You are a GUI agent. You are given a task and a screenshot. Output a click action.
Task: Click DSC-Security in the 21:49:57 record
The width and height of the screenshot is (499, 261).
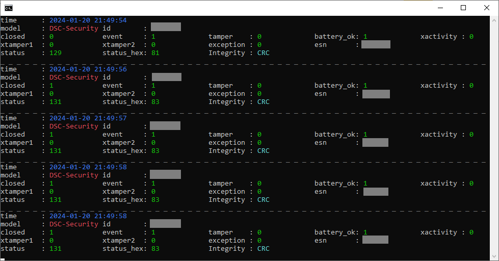click(74, 127)
